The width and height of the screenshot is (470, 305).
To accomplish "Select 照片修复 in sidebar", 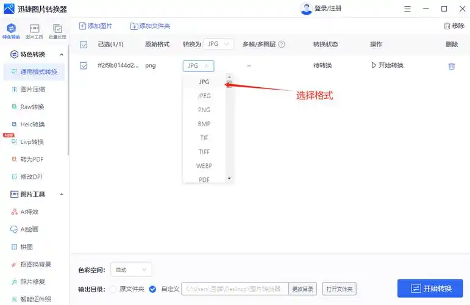I will [34, 282].
